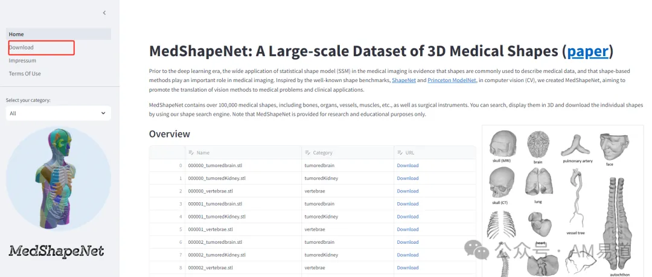The height and width of the screenshot is (277, 652).
Task: Select the 000002_tumoredKidney.stl name cell
Action: pyautogui.click(x=243, y=255)
